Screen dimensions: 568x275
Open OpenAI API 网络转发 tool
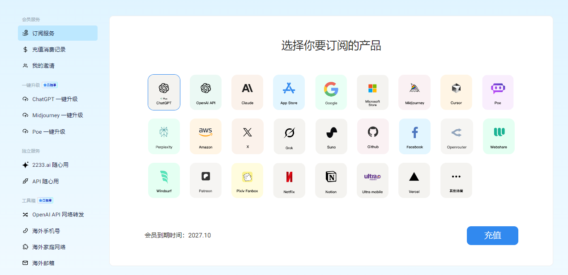point(58,215)
